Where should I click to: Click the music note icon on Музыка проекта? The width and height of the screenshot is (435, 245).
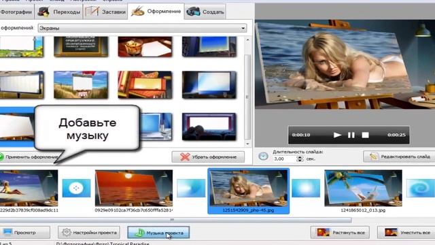tap(139, 233)
